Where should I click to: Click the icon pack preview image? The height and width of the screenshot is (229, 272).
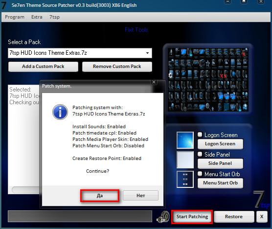coord(208,79)
